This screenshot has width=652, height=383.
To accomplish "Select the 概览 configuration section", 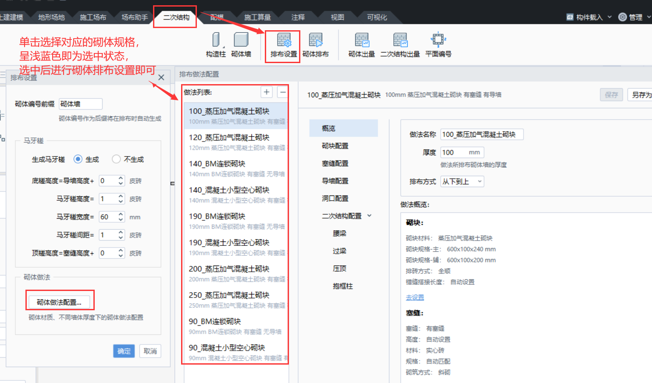I will tap(343, 128).
